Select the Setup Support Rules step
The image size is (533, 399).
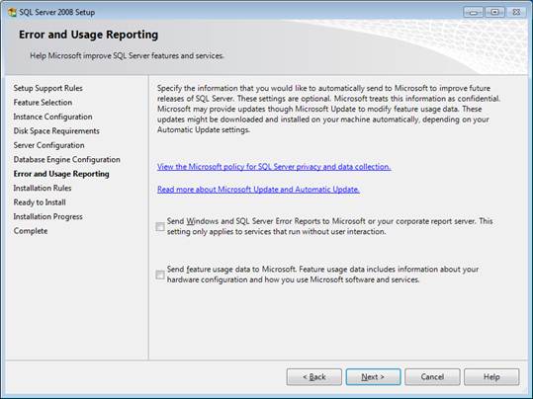pos(47,88)
